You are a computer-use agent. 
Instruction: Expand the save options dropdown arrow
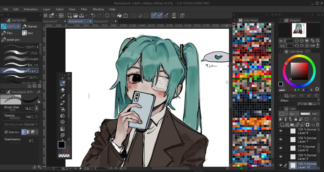(86, 15)
